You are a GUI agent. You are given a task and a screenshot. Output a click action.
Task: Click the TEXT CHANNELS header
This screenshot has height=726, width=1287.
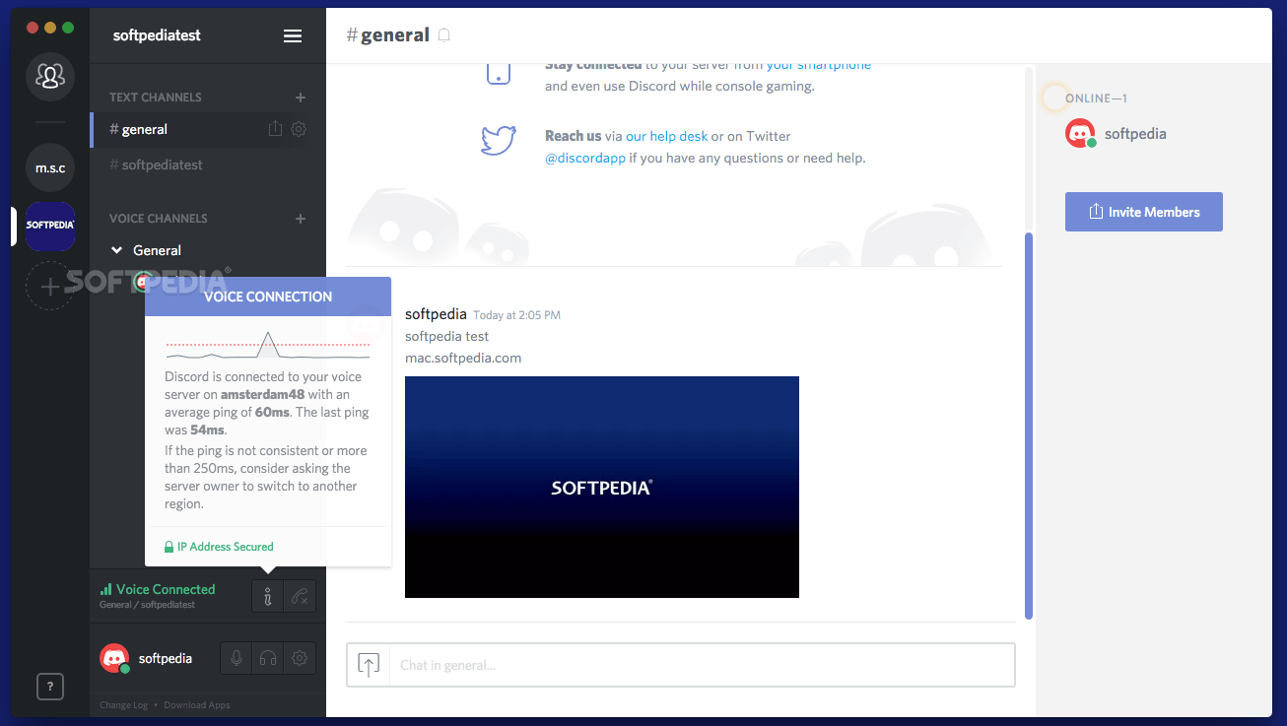tap(156, 98)
